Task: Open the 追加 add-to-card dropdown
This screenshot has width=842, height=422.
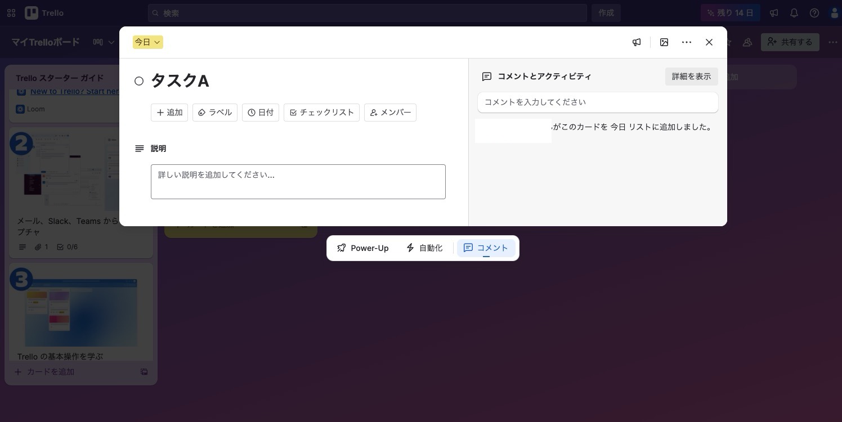Action: 169,113
